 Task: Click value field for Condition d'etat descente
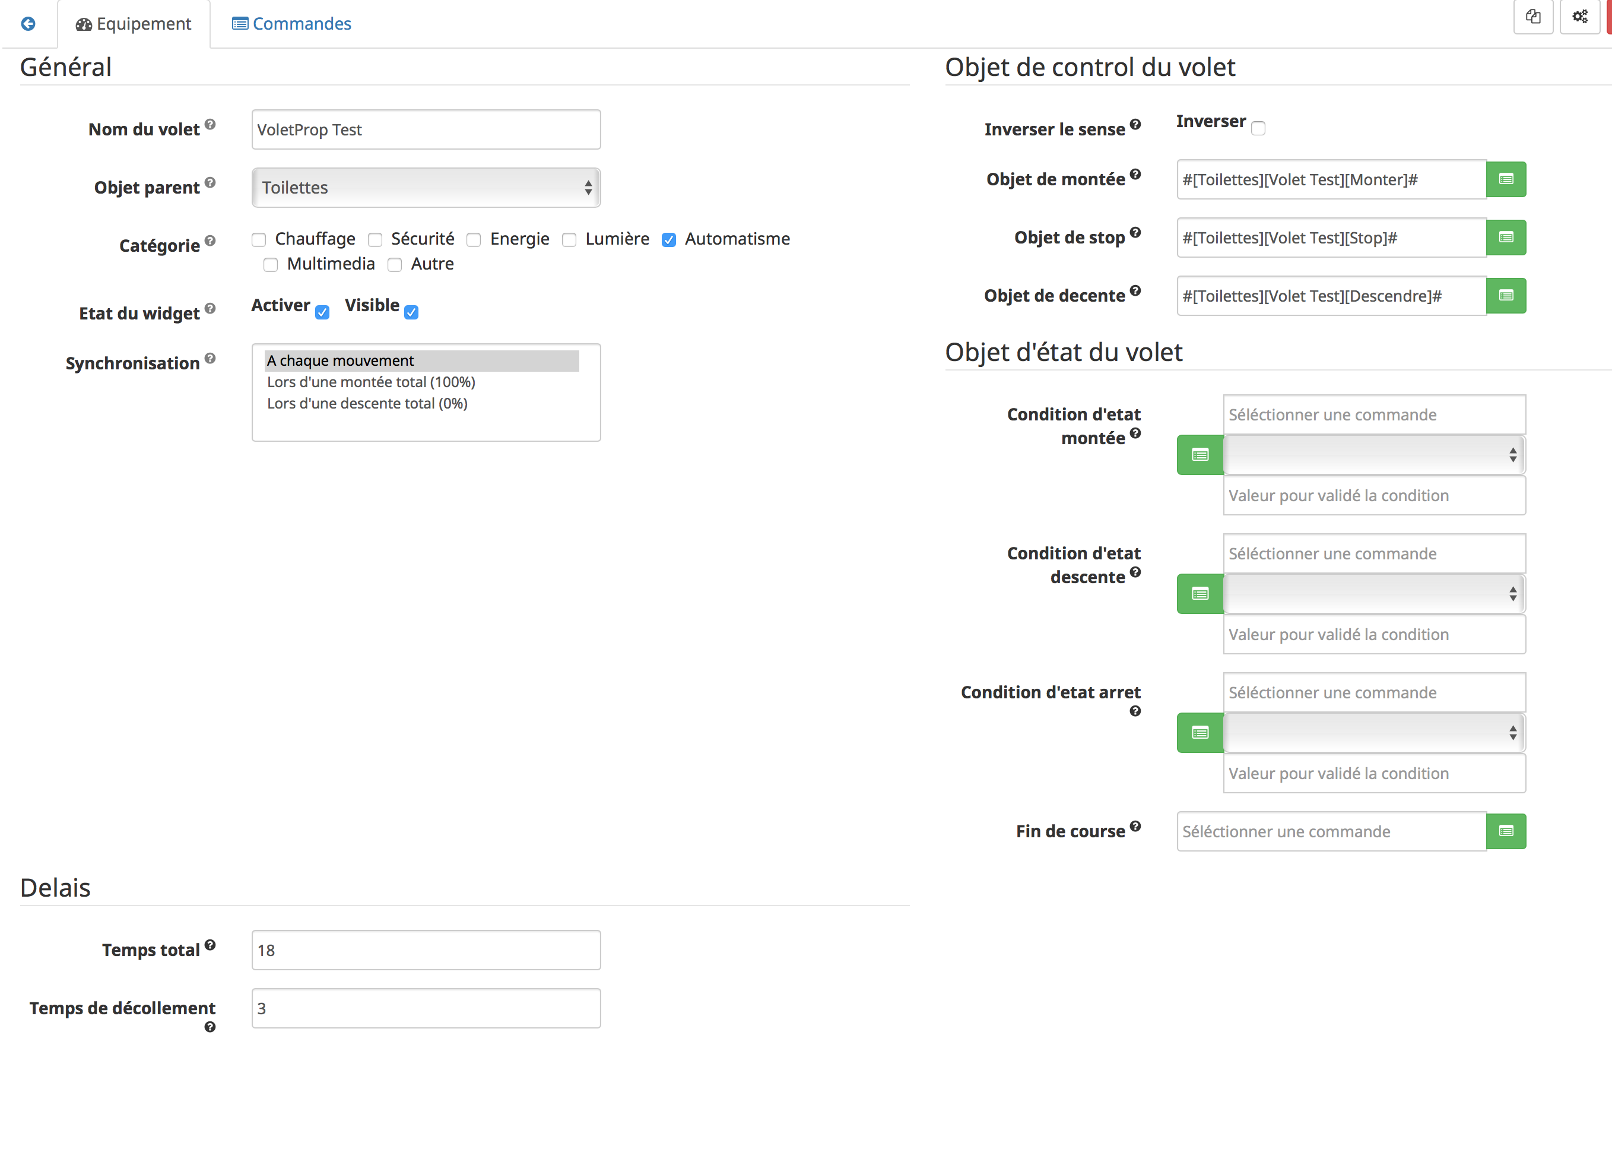pyautogui.click(x=1375, y=634)
